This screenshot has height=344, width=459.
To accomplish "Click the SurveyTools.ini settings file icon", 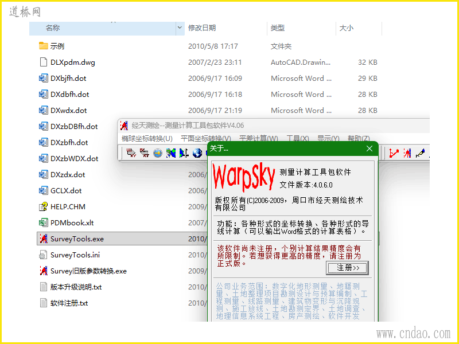I will [x=44, y=255].
